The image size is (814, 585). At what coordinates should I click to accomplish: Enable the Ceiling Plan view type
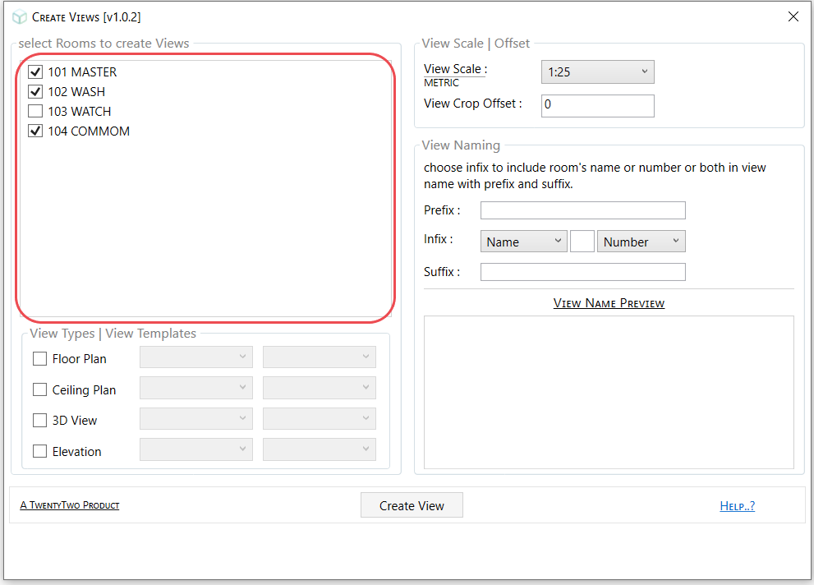(39, 389)
